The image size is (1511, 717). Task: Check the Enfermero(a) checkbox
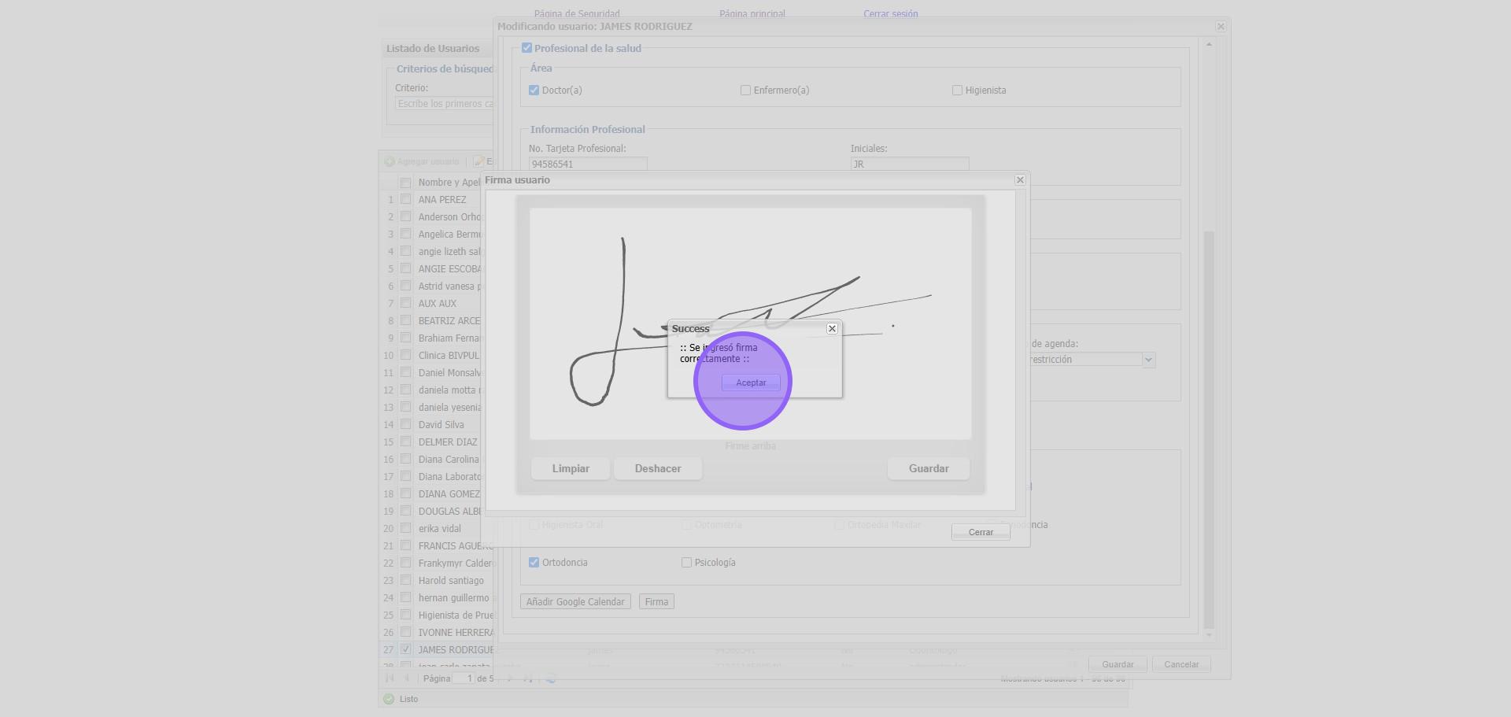[x=745, y=91]
